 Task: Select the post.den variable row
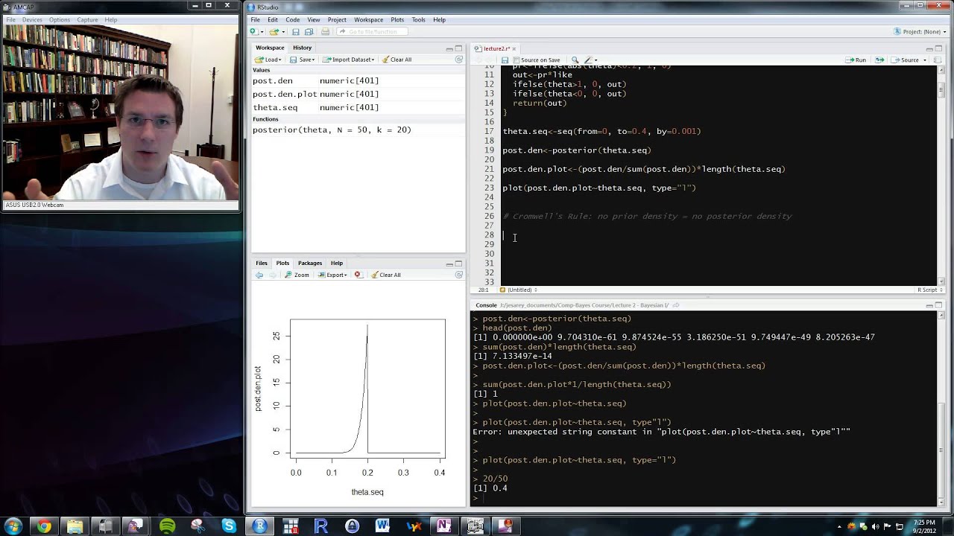pyautogui.click(x=358, y=80)
